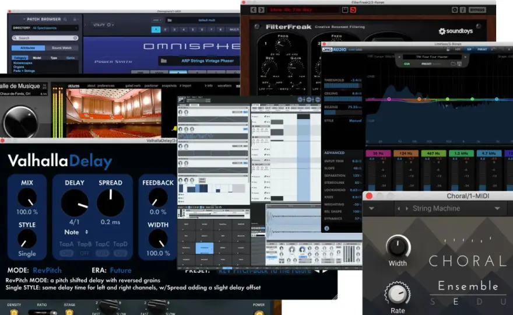Open 'positioner' in the reverb plugin
The image size is (513, 315).
[x=152, y=86]
